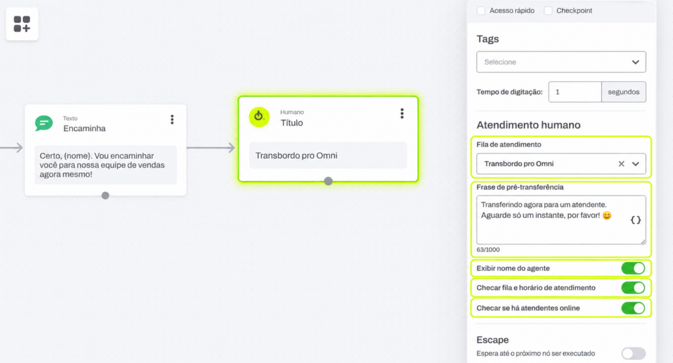This screenshot has width=673, height=363.
Task: Enable the Acesso rápido checkbox
Action: coord(481,11)
